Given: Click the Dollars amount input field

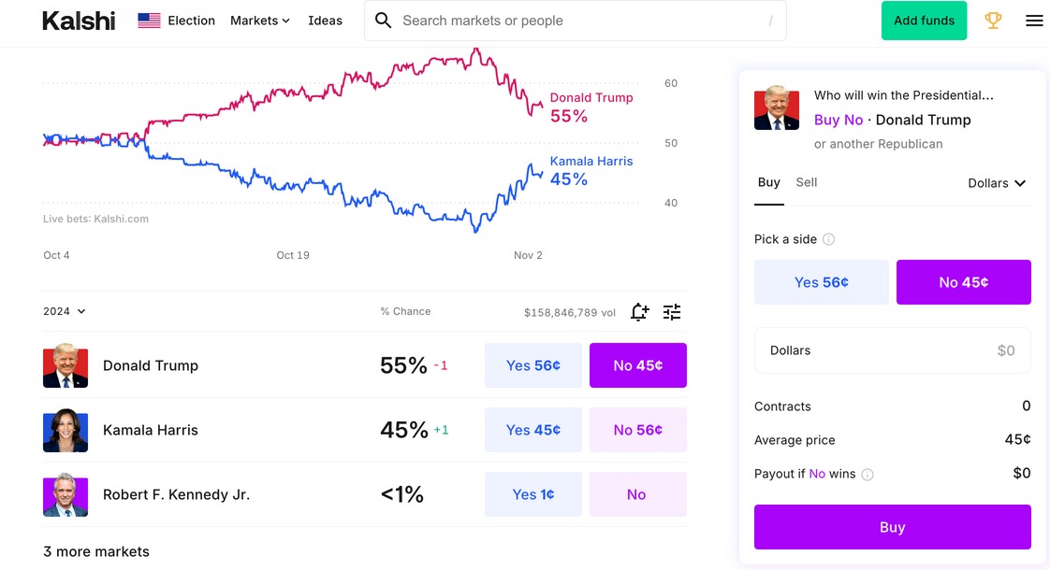Looking at the screenshot, I should [892, 350].
